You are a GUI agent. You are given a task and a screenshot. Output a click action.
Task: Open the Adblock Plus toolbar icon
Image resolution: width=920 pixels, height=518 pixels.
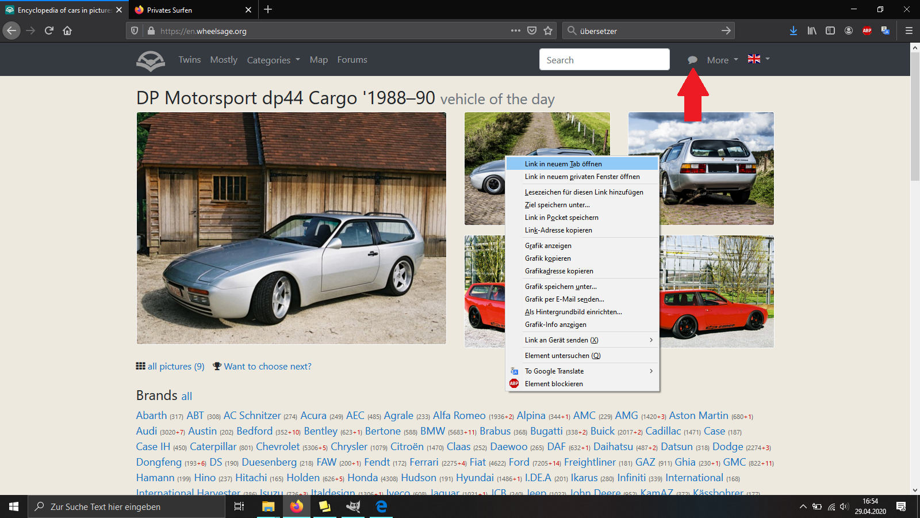click(867, 31)
